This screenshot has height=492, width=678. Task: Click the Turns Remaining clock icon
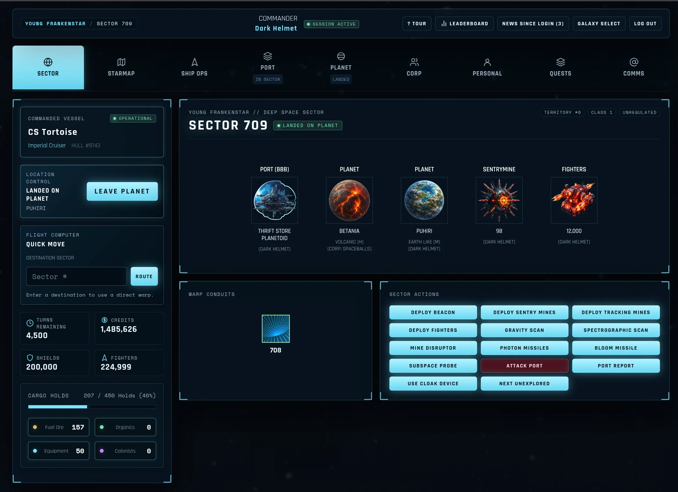point(30,323)
